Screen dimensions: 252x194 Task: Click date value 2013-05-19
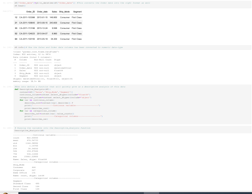42,39
